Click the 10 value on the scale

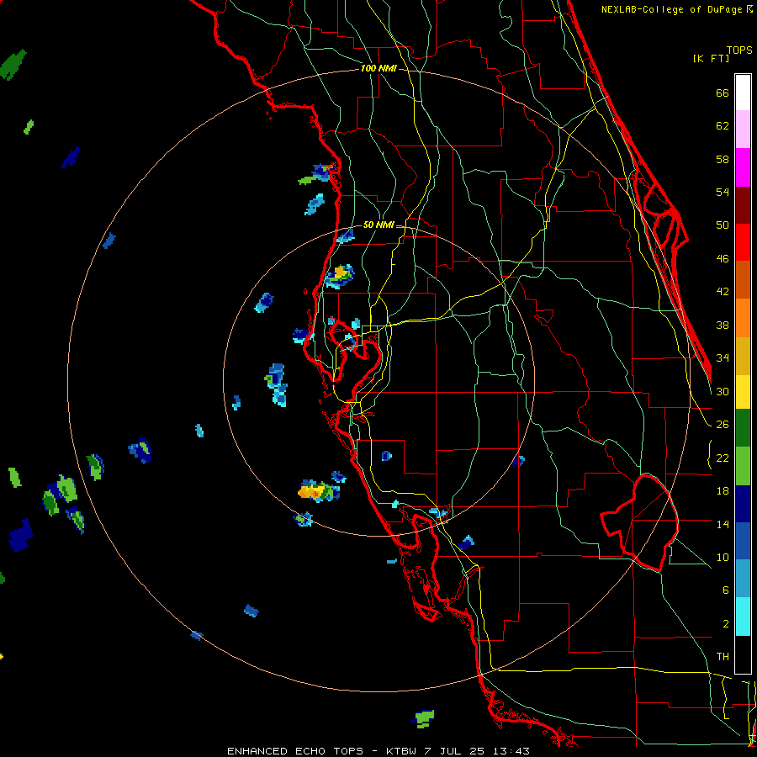click(x=723, y=558)
